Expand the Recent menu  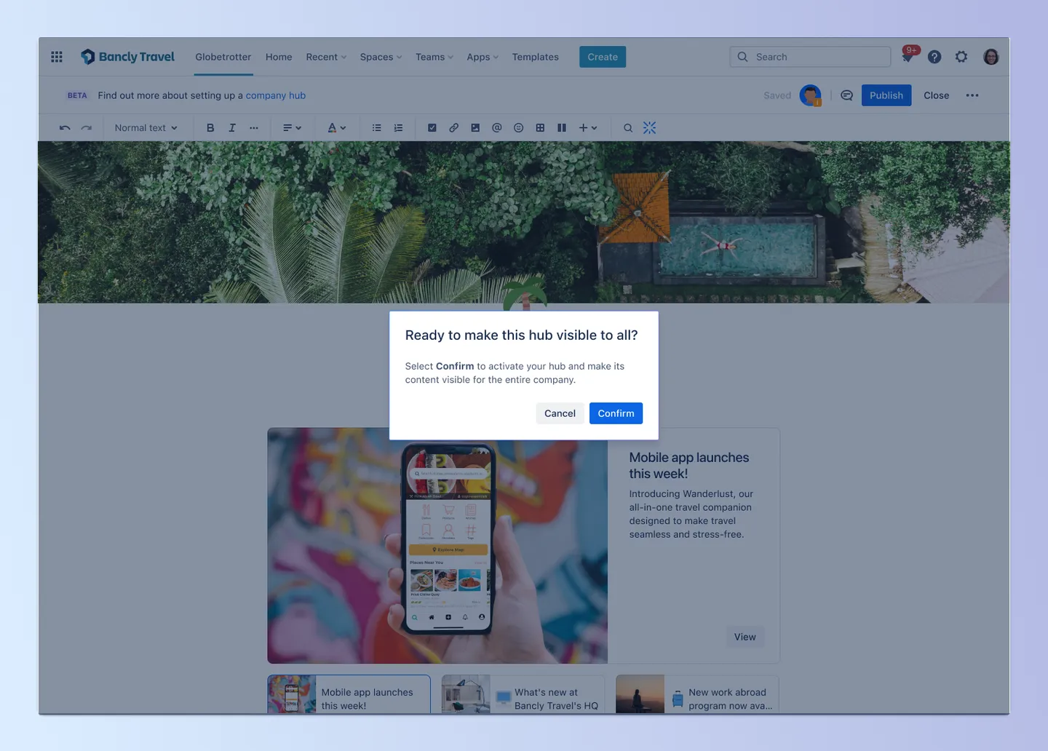[326, 57]
